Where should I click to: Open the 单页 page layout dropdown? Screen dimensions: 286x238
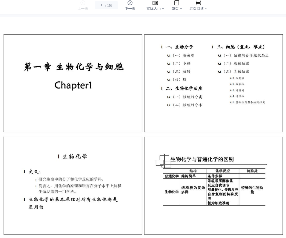pos(176,9)
